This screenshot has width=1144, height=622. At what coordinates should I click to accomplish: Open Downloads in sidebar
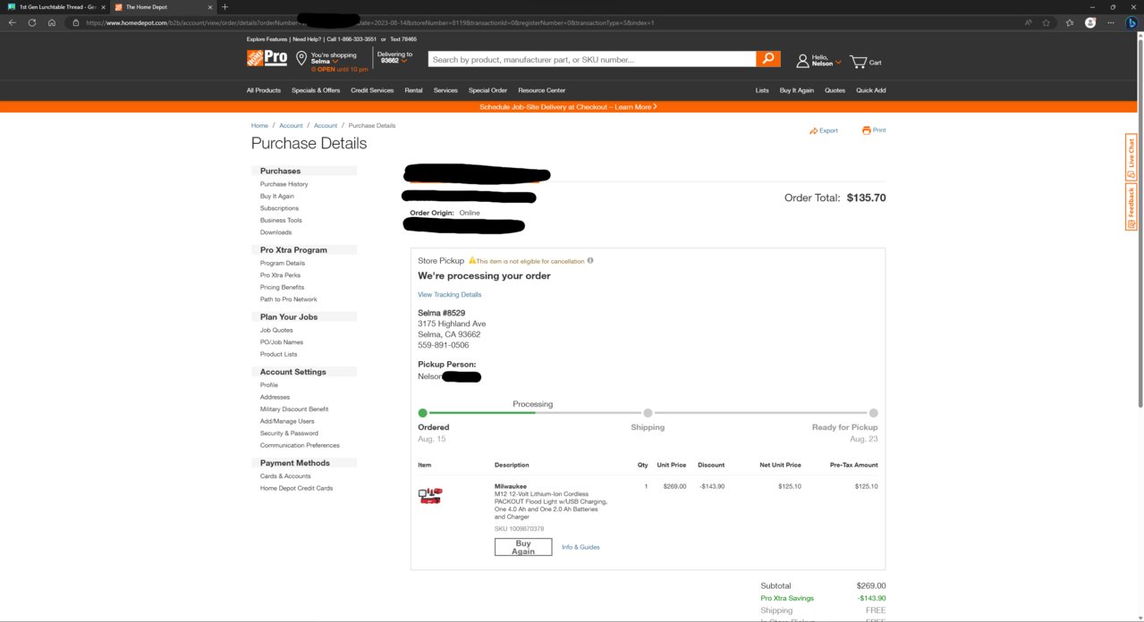click(x=275, y=232)
